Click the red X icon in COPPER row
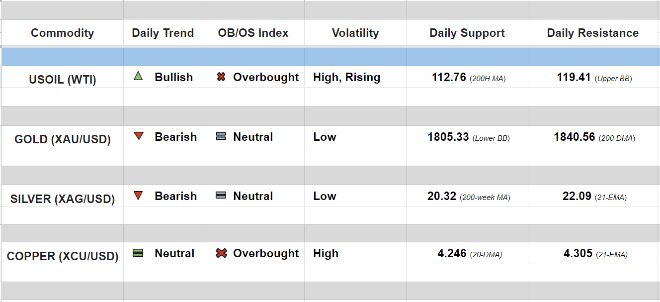660x302 pixels. point(221,253)
